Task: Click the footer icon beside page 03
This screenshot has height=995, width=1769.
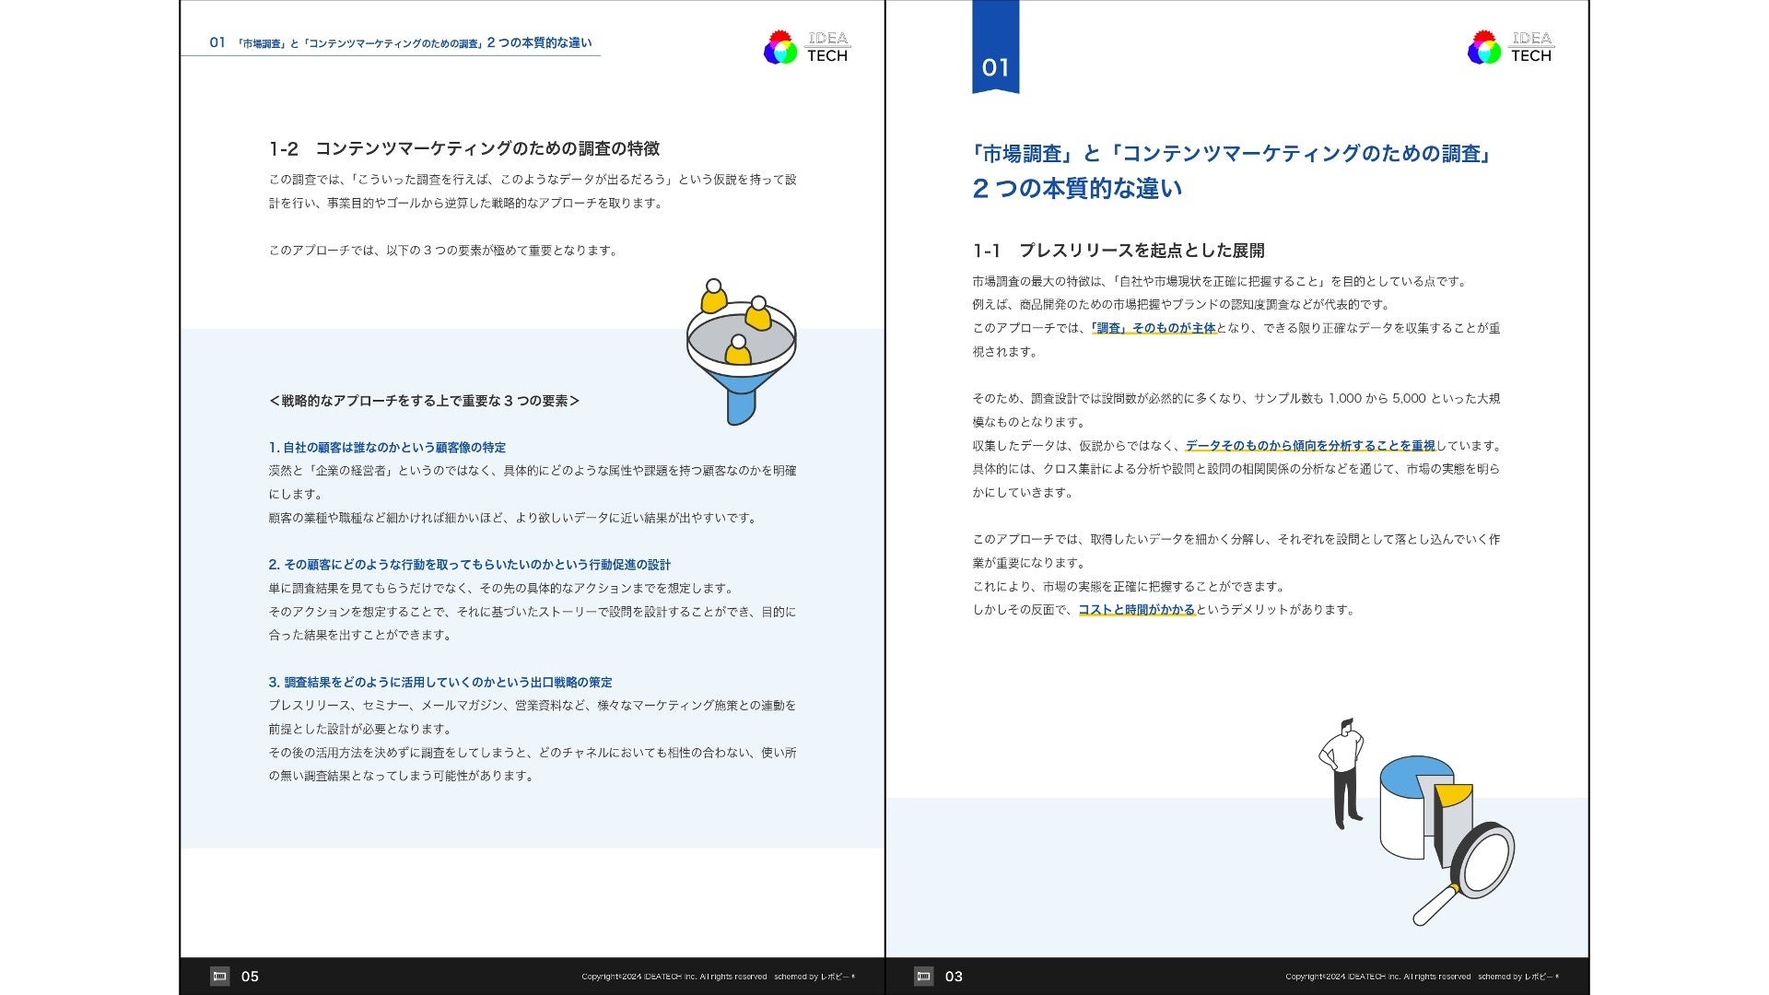Action: pos(923,977)
